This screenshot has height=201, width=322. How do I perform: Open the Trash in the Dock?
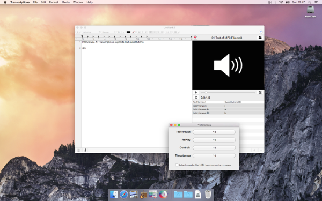point(208,195)
